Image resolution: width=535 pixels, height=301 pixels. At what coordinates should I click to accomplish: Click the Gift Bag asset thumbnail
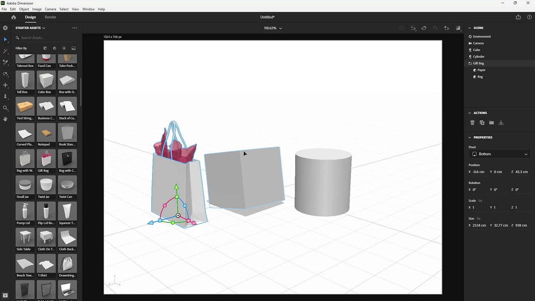(46, 158)
